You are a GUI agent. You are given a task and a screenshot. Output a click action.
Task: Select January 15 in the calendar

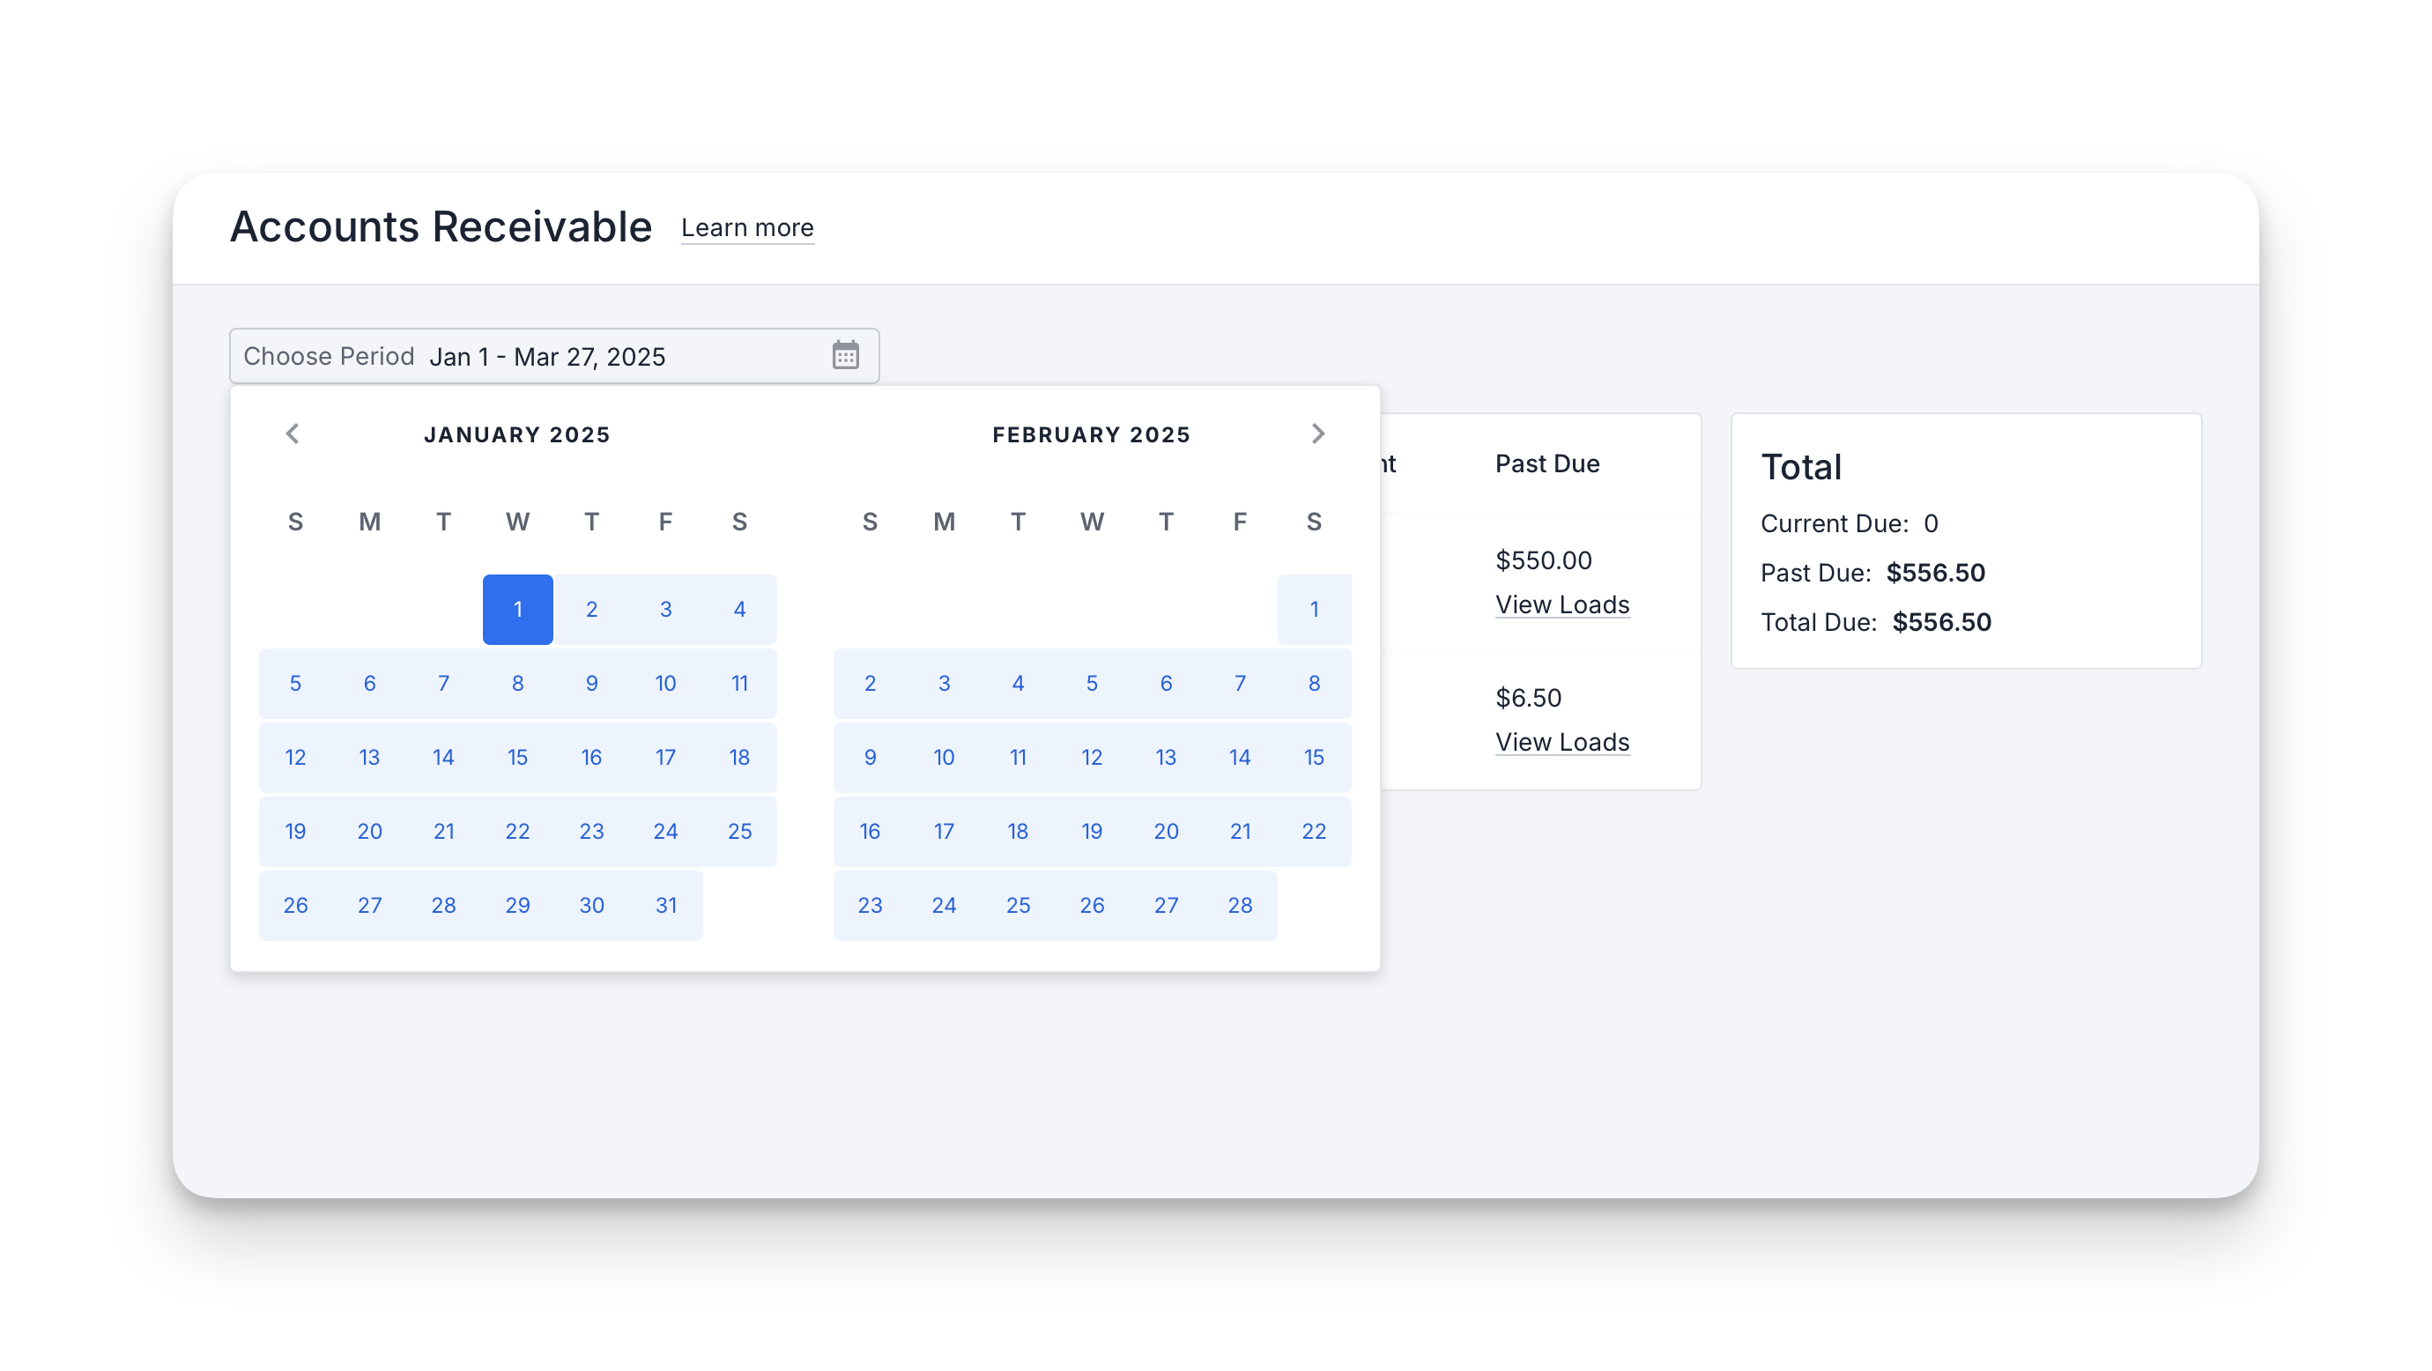[x=517, y=757]
